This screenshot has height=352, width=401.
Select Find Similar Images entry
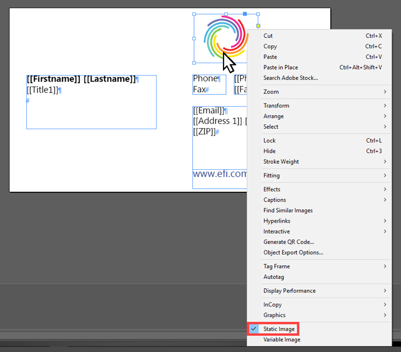(288, 211)
